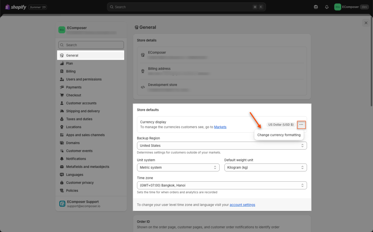
Task: Click the General storefront icon in sidebar
Action: pos(62,55)
